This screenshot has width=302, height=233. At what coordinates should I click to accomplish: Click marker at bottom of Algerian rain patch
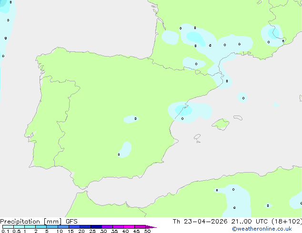(x=234, y=207)
